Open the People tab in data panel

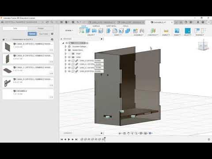41,28
